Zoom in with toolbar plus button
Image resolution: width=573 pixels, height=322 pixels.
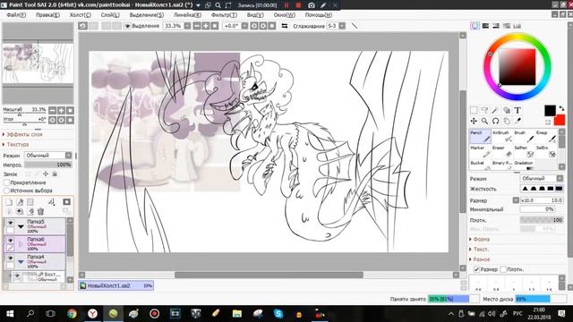pyautogui.click(x=206, y=26)
